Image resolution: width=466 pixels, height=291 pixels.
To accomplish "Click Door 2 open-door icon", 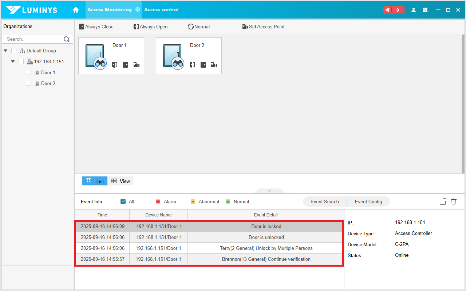I will pos(192,65).
